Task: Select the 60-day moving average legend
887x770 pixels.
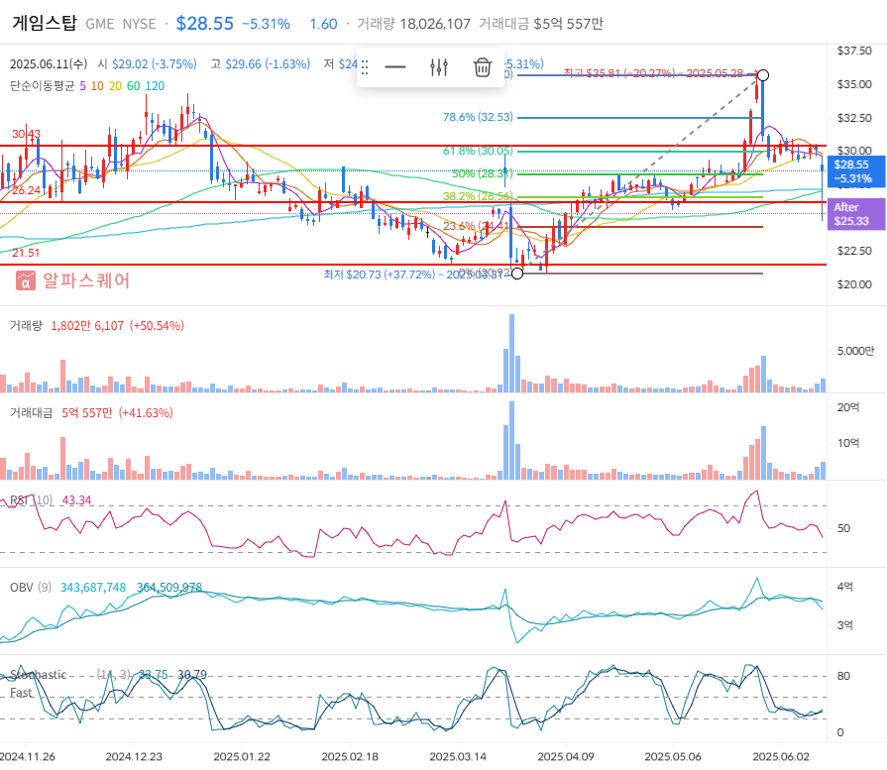Action: pyautogui.click(x=134, y=86)
